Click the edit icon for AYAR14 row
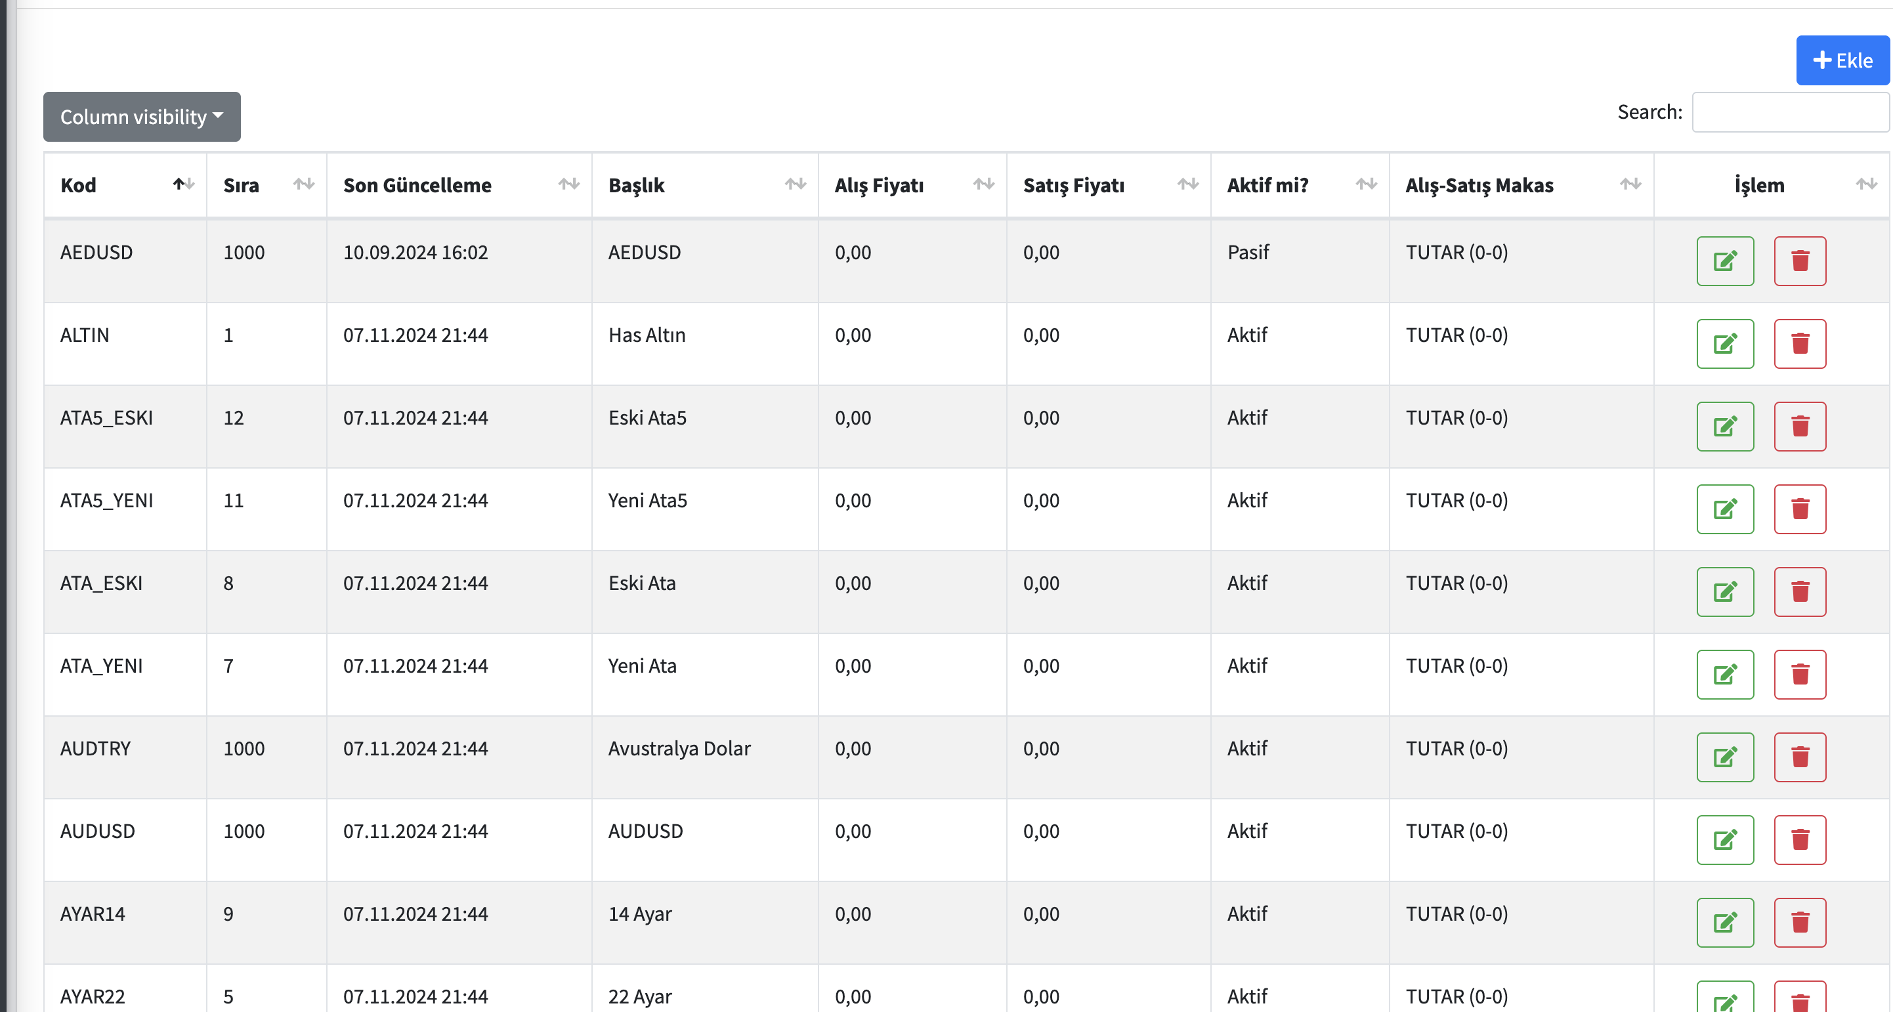The width and height of the screenshot is (1893, 1012). tap(1725, 922)
